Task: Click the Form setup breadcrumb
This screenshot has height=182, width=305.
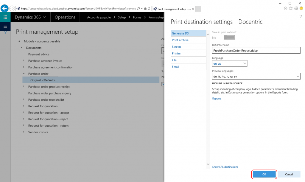Action: tap(156, 17)
